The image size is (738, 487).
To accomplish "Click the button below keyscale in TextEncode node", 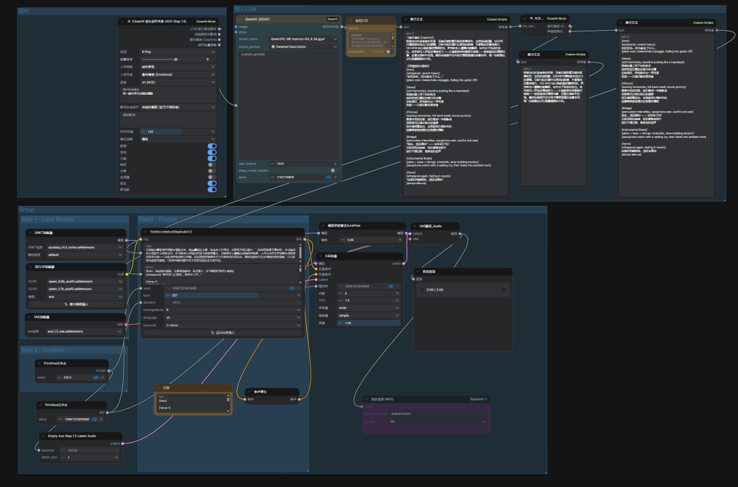I will tap(222, 332).
